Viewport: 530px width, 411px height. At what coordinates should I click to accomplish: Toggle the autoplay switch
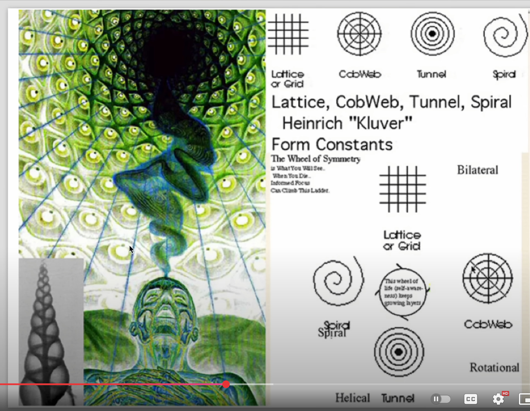pos(441,399)
